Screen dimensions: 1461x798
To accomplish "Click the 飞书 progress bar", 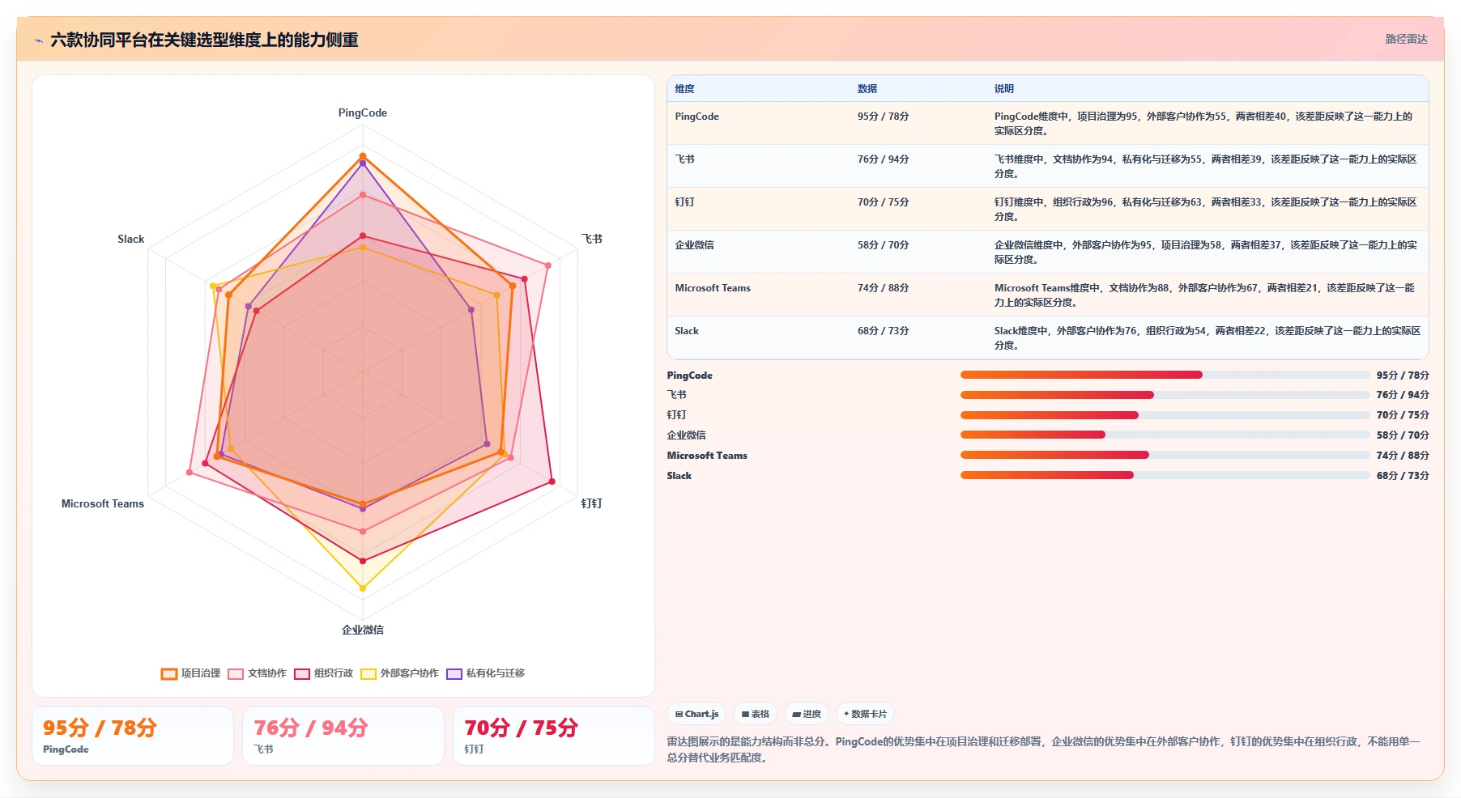I will (x=1165, y=395).
